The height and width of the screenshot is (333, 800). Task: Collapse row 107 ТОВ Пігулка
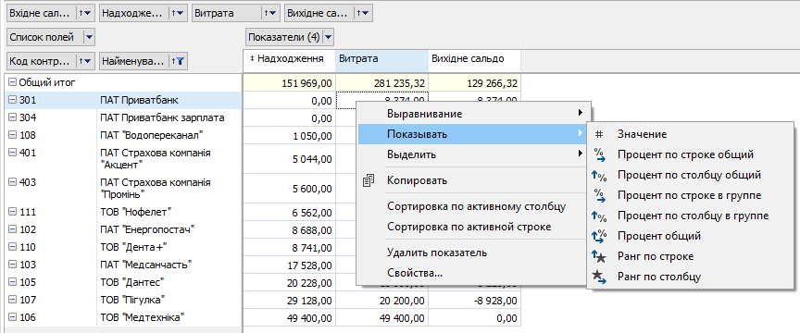12,300
